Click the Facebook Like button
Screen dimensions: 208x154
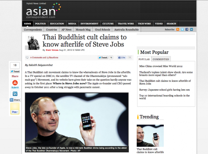point(122,58)
